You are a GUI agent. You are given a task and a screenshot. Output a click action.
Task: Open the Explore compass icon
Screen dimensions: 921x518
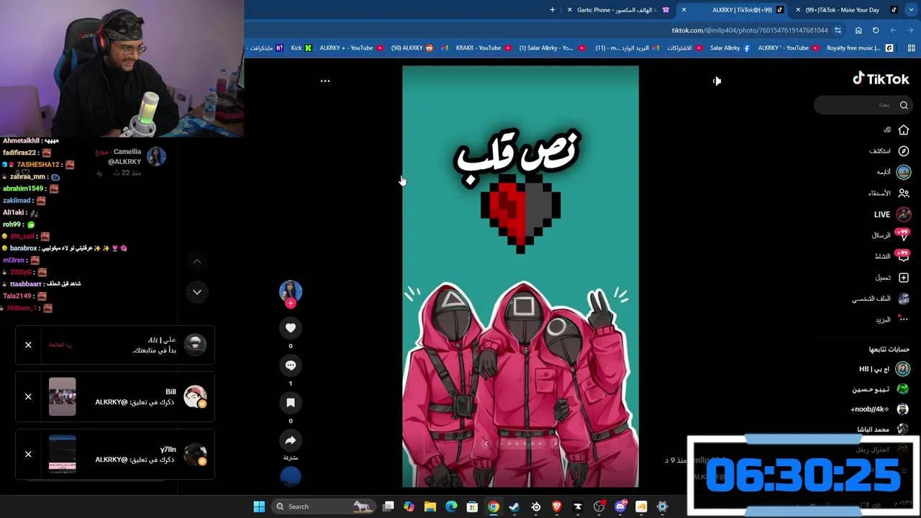[x=904, y=151]
